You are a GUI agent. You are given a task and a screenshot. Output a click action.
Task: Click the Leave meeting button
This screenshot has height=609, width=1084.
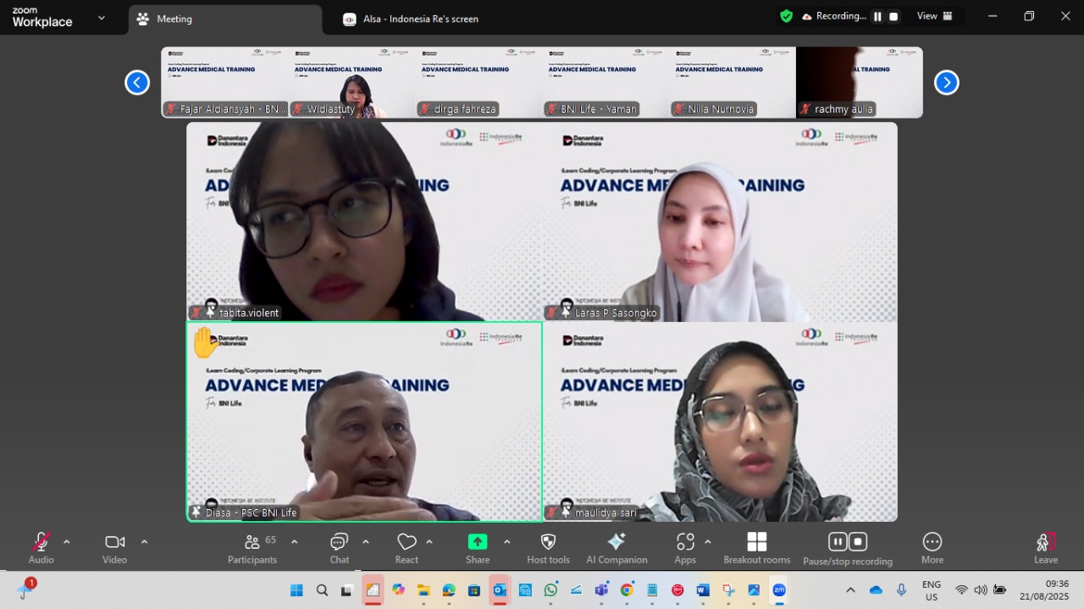click(x=1045, y=547)
